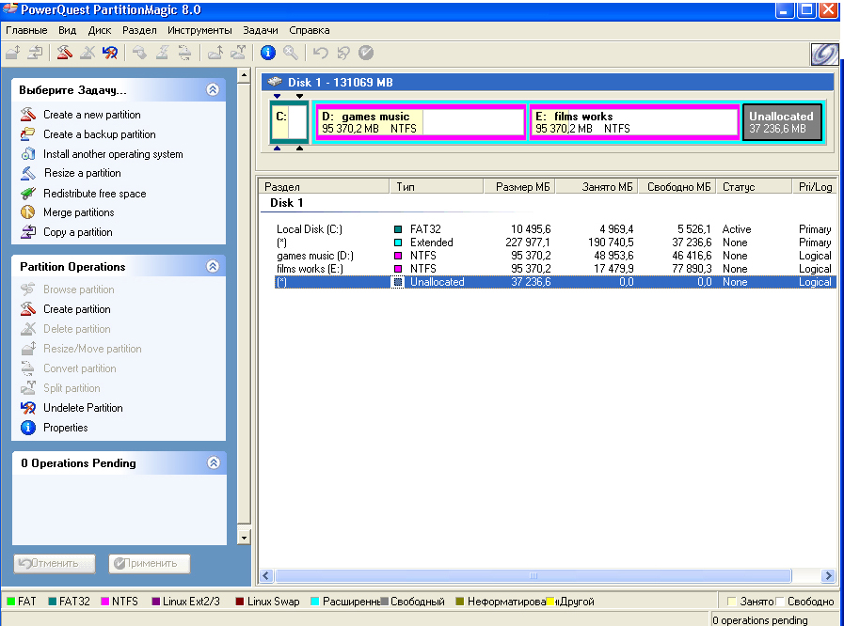Click Create a backup partition icon
This screenshot has height=626, width=844.
pos(27,134)
